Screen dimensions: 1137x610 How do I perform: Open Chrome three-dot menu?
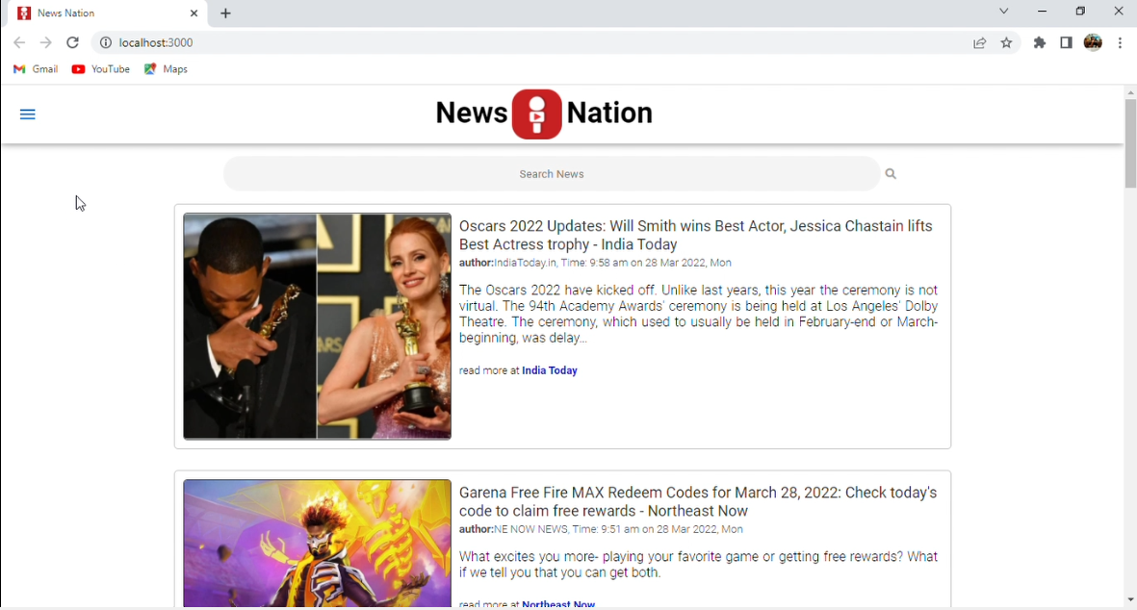click(1121, 42)
